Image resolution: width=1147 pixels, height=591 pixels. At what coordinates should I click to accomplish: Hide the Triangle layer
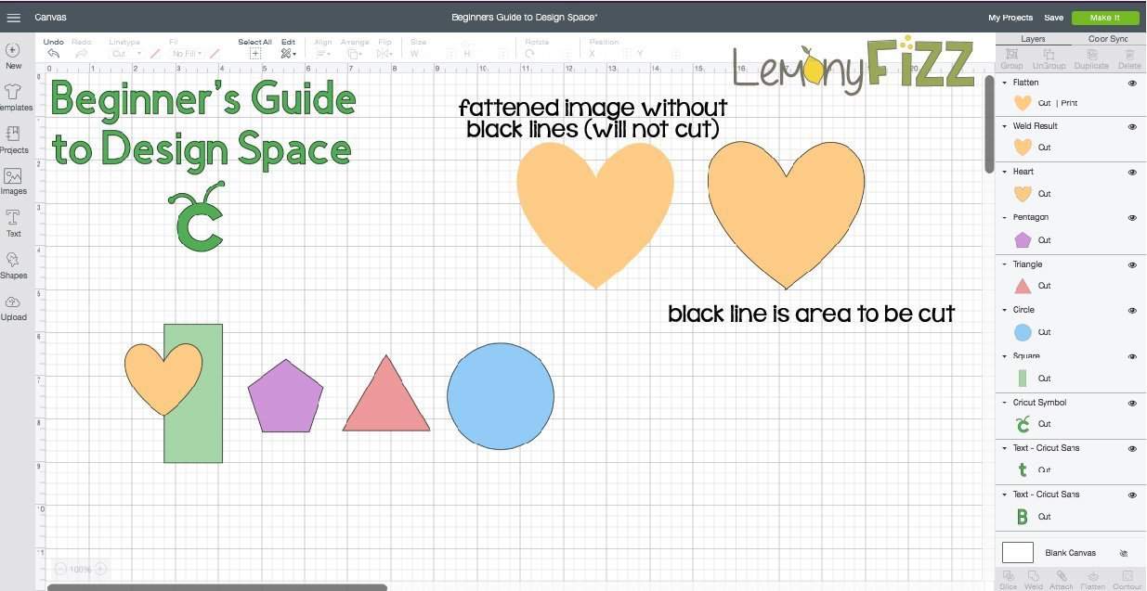[x=1132, y=265]
